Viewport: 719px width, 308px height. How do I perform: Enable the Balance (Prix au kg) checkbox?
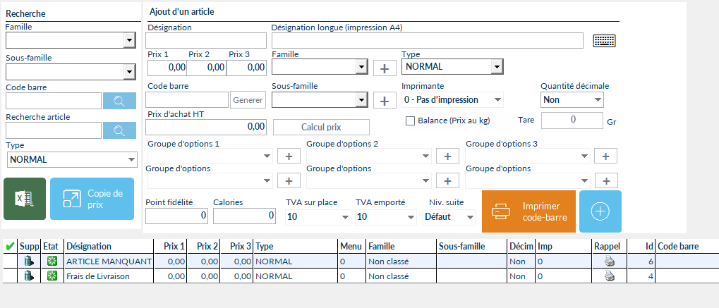[411, 121]
